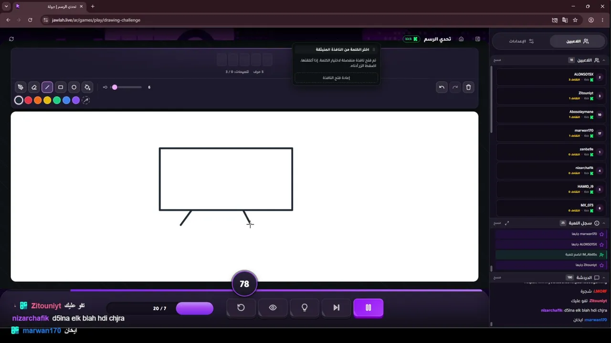Viewport: 611px width, 343px height.
Task: Reload the browser page
Action: click(30, 20)
